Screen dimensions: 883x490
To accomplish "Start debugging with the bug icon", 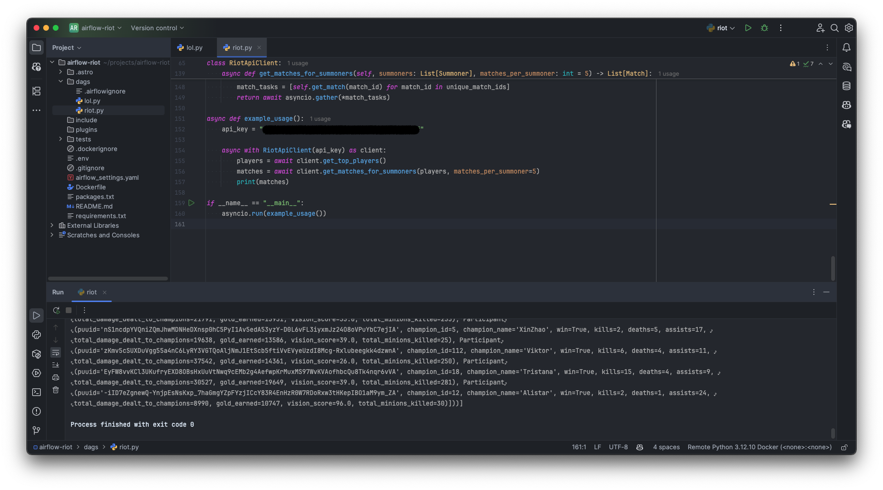I will [764, 28].
